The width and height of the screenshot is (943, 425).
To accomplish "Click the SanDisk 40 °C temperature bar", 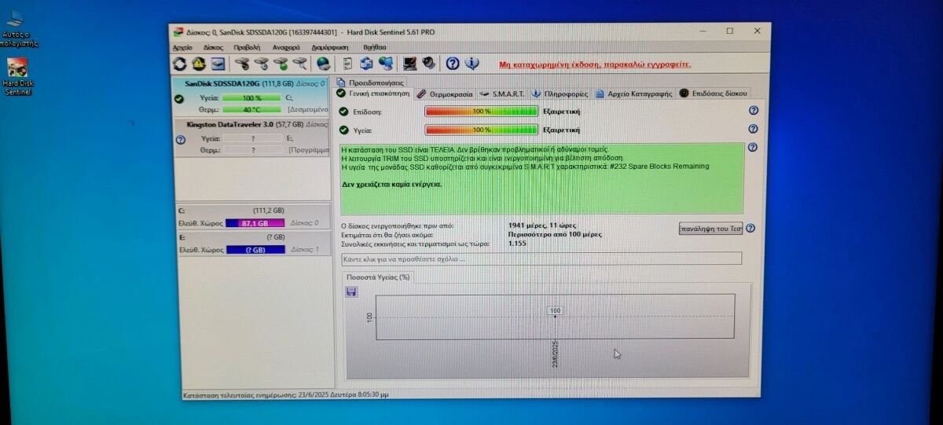I will [251, 110].
